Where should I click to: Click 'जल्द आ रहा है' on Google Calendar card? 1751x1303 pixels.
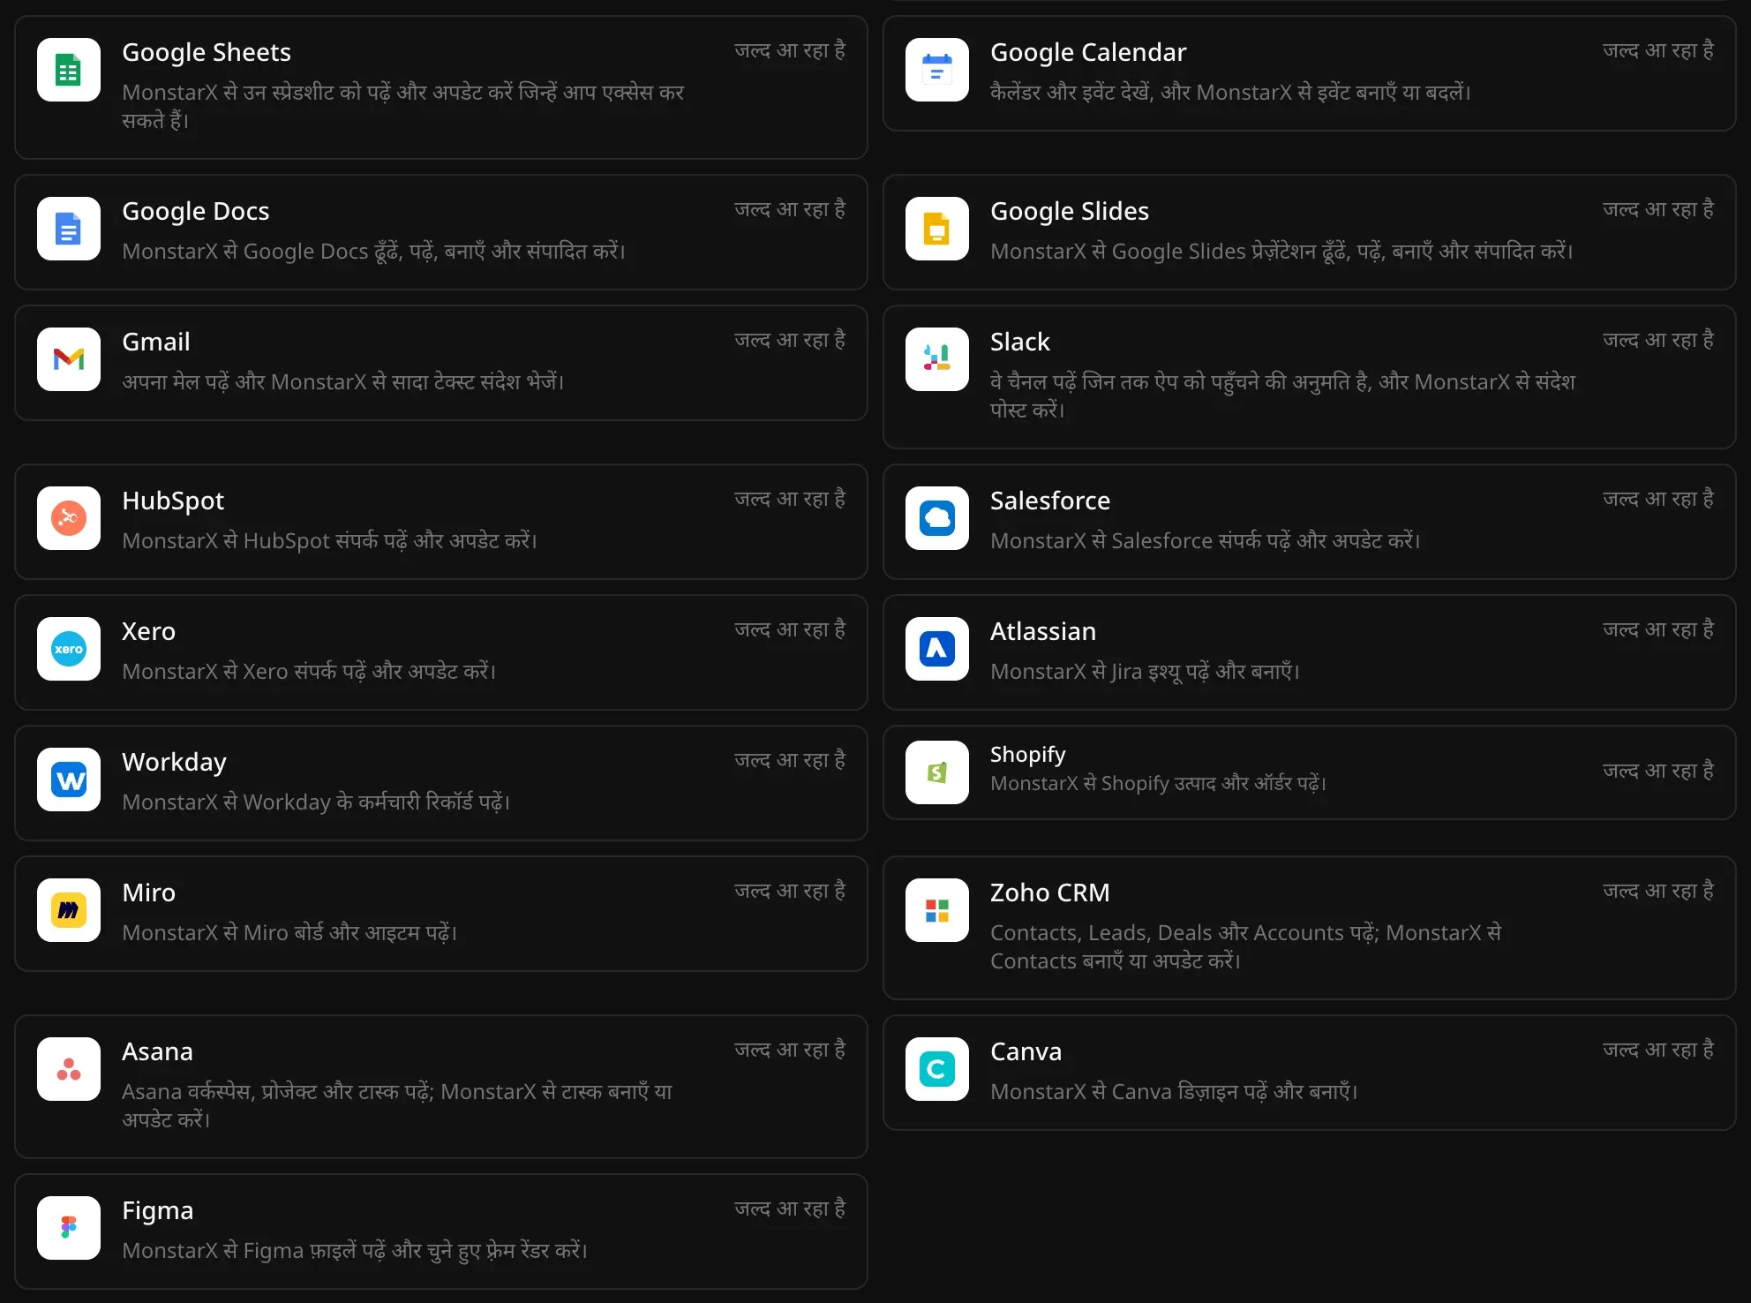pyautogui.click(x=1658, y=51)
